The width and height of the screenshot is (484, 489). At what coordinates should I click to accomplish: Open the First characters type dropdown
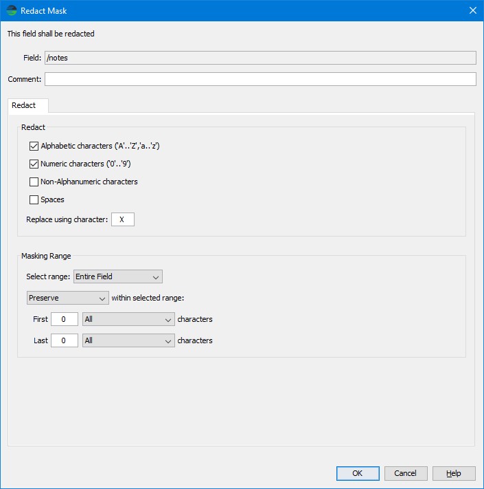pos(128,319)
